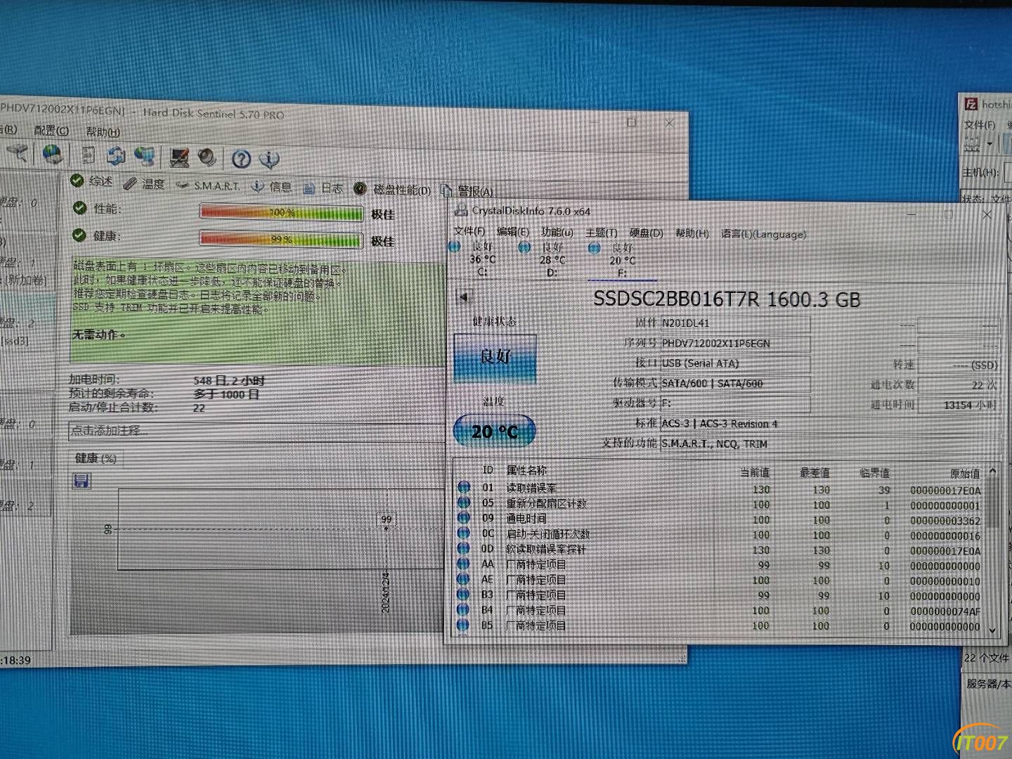Open 文件(F) menu in the hotshi window
Screen dimensions: 1012x759
pyautogui.click(x=980, y=124)
